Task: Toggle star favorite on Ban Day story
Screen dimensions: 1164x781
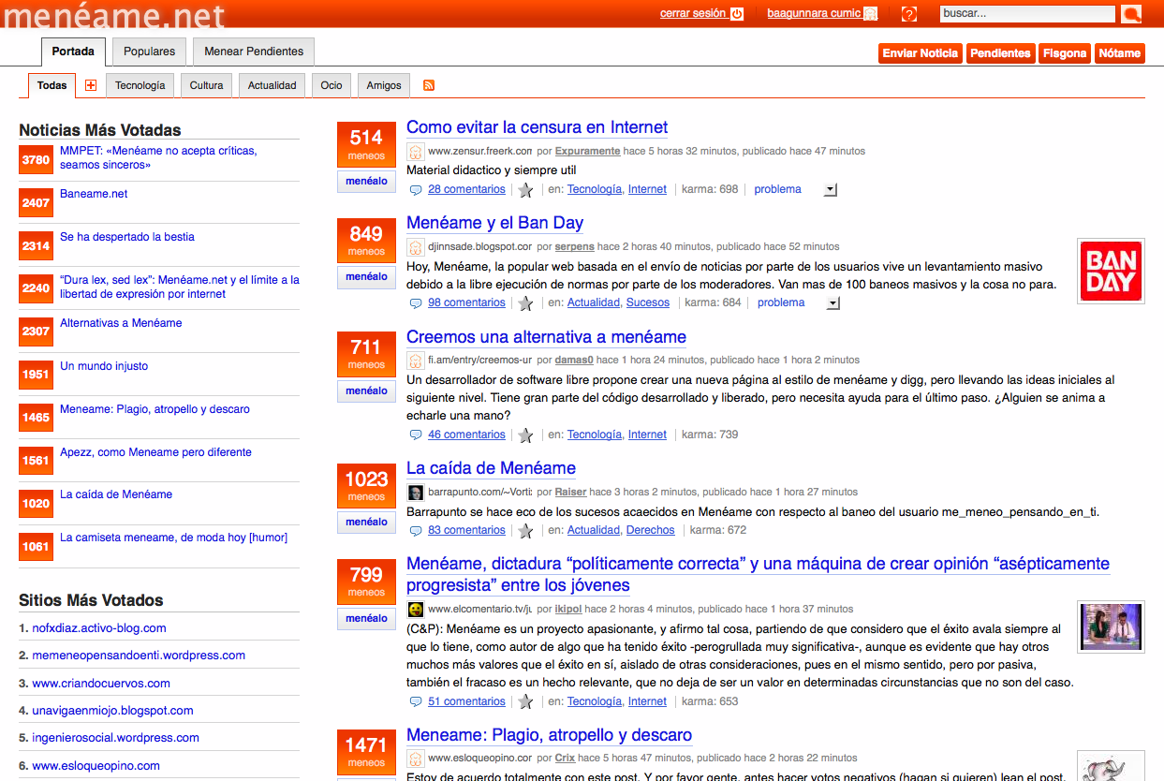Action: tap(525, 303)
